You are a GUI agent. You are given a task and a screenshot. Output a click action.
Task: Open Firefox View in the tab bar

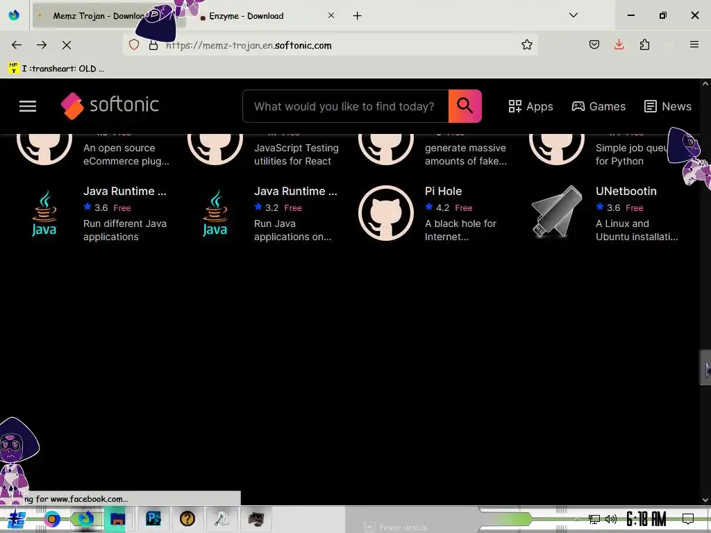(14, 15)
